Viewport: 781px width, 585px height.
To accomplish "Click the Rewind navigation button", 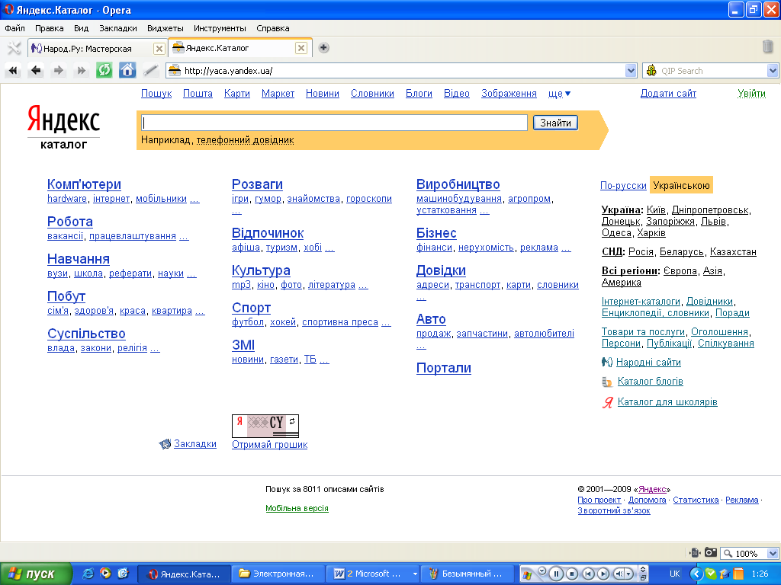I will pos(13,71).
